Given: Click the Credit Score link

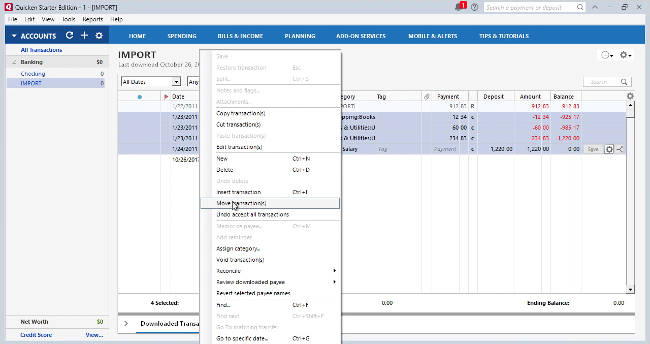Looking at the screenshot, I should pos(36,335).
